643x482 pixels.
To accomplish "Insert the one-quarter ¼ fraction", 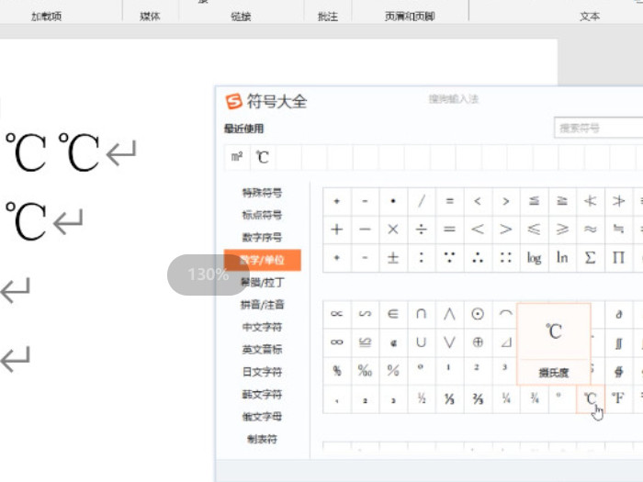I will 506,398.
